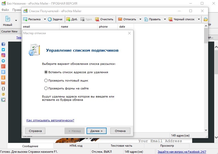The height and width of the screenshot is (154, 218).
Task: Click the green G icon in sidebar
Action: click(x=3, y=100)
